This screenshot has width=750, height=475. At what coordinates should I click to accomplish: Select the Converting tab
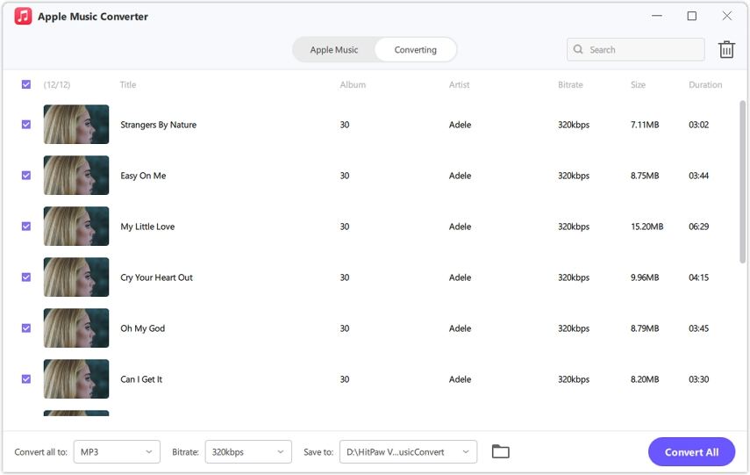point(415,49)
